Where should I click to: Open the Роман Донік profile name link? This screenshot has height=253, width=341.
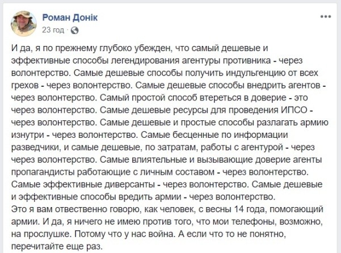pos(70,18)
